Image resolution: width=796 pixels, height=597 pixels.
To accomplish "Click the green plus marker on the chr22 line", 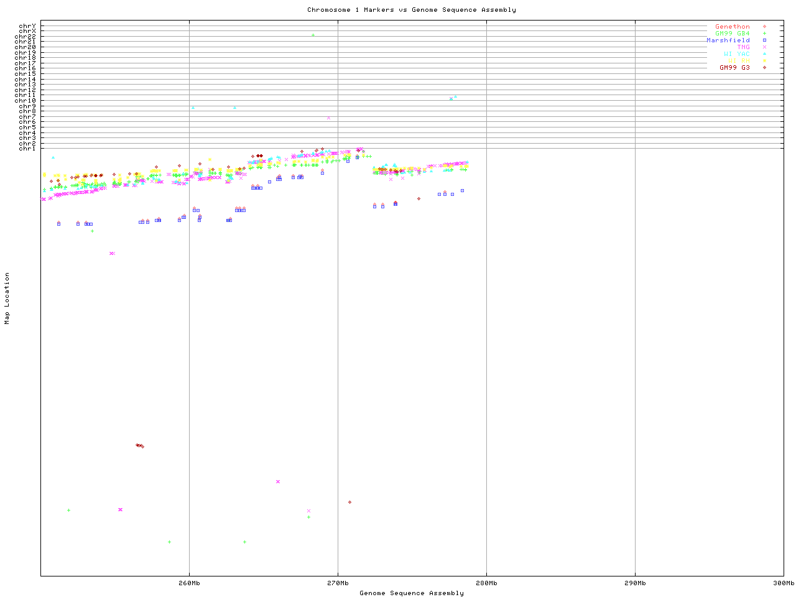I will tap(313, 35).
